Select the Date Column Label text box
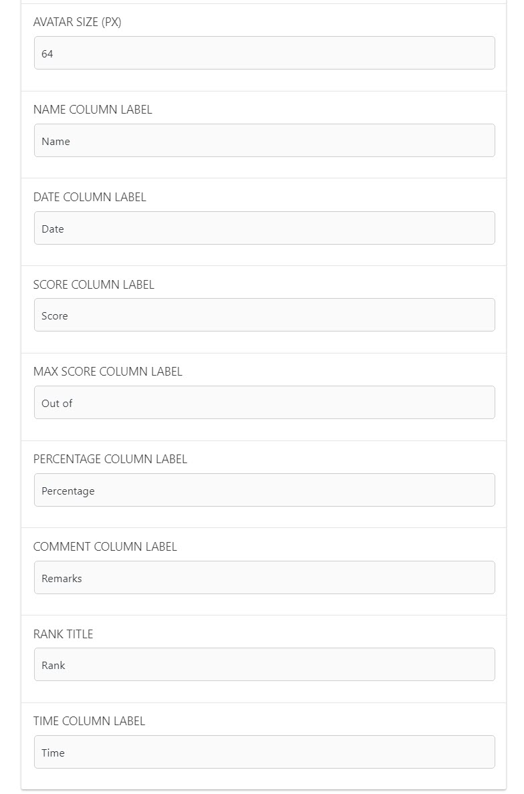The width and height of the screenshot is (524, 794). click(x=264, y=228)
